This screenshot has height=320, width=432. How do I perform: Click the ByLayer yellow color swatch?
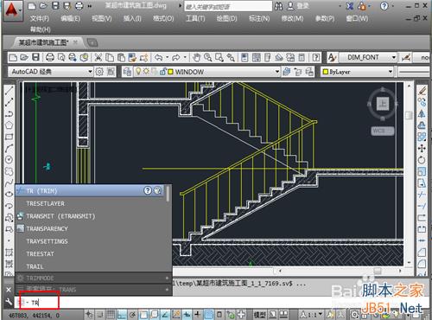(x=326, y=72)
